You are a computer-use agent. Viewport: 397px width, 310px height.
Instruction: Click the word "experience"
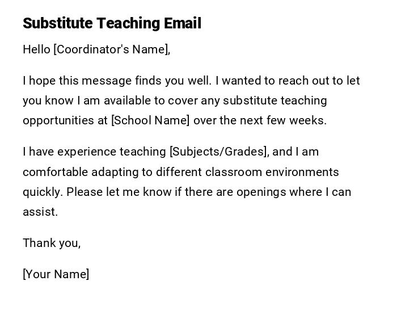(x=86, y=152)
